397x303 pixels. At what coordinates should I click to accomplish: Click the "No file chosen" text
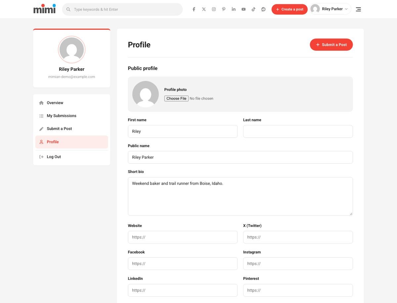201,99
